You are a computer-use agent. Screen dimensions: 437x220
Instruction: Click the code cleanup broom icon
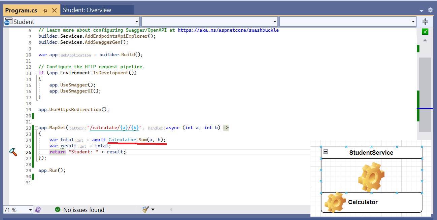[145, 210]
